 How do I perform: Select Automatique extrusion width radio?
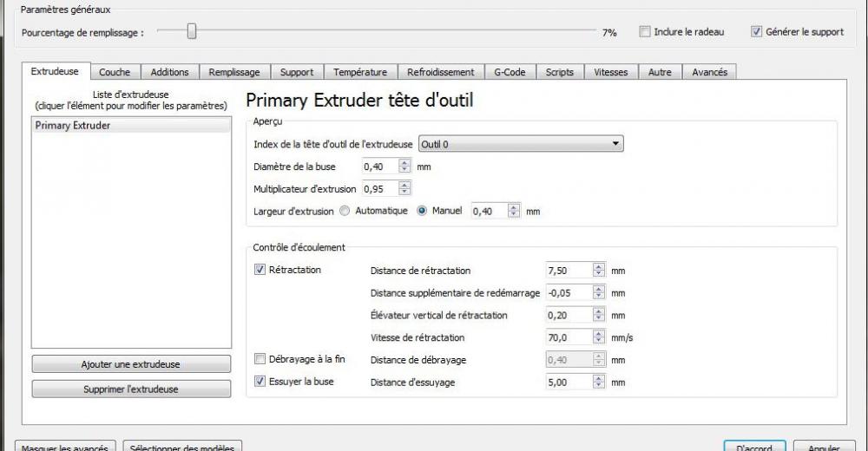coord(345,211)
